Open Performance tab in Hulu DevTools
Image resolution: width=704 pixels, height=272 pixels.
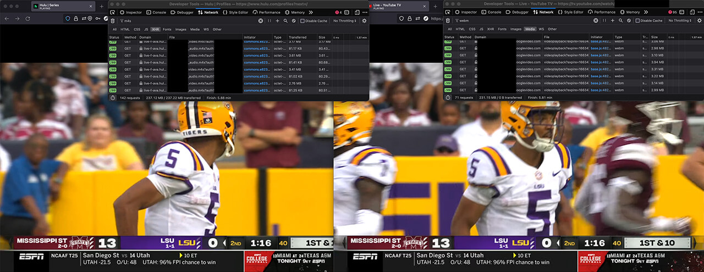[267, 12]
